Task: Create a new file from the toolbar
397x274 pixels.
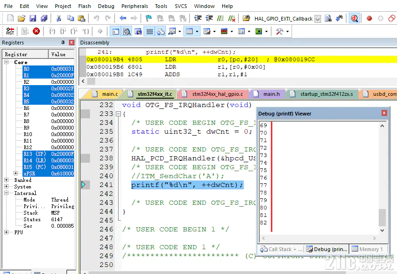Action: 10,18
